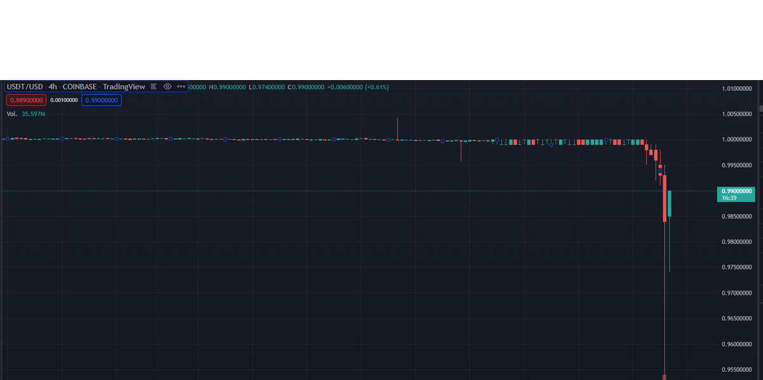Click the latest green candle on the chart
The image size is (763, 380).
click(670, 203)
